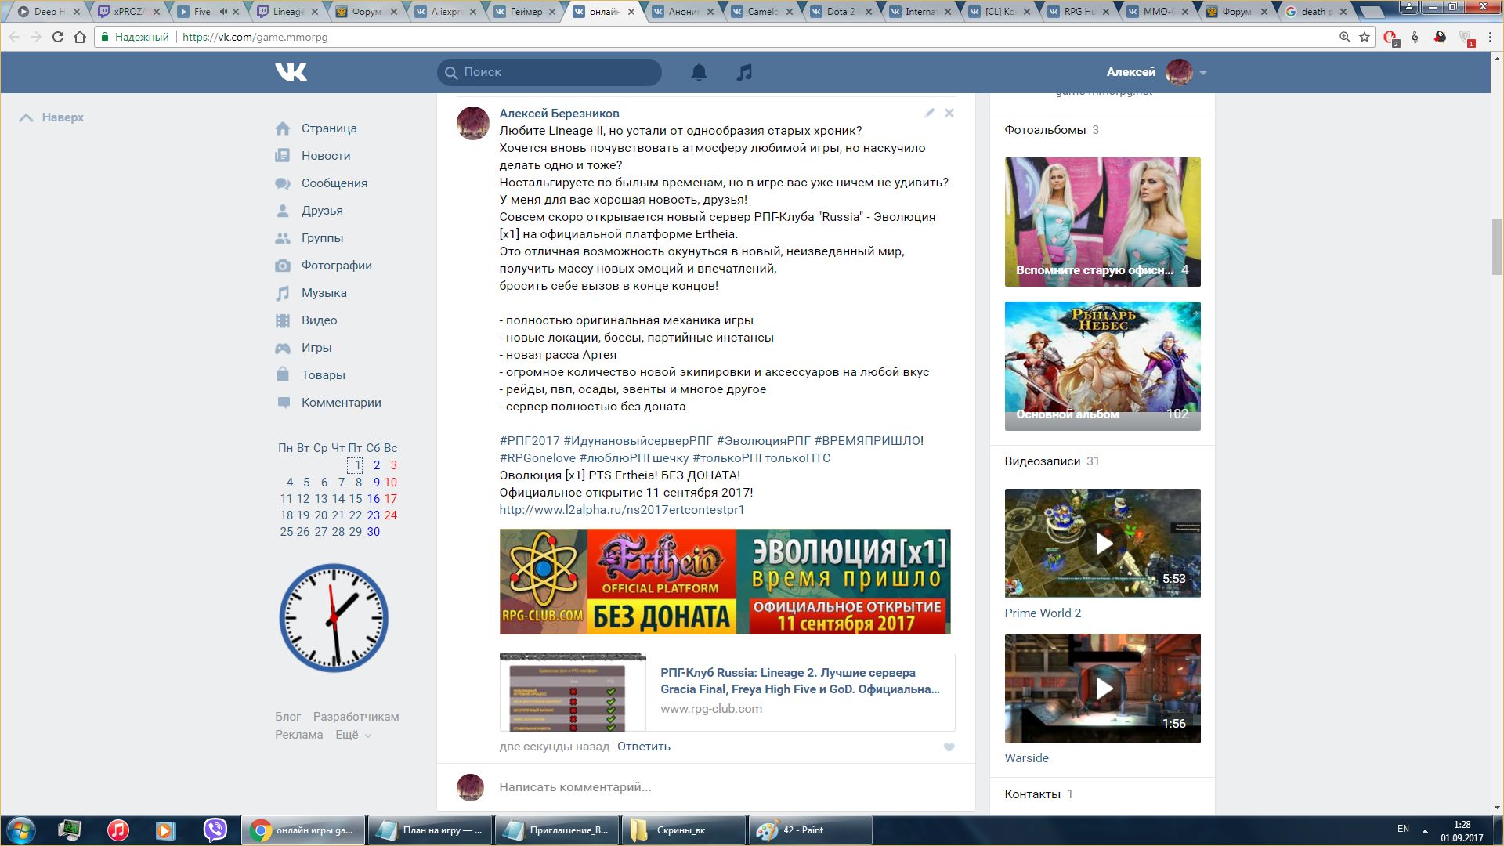This screenshot has height=846, width=1504.
Task: Open the Эволюция x1 banner image
Action: [x=725, y=581]
